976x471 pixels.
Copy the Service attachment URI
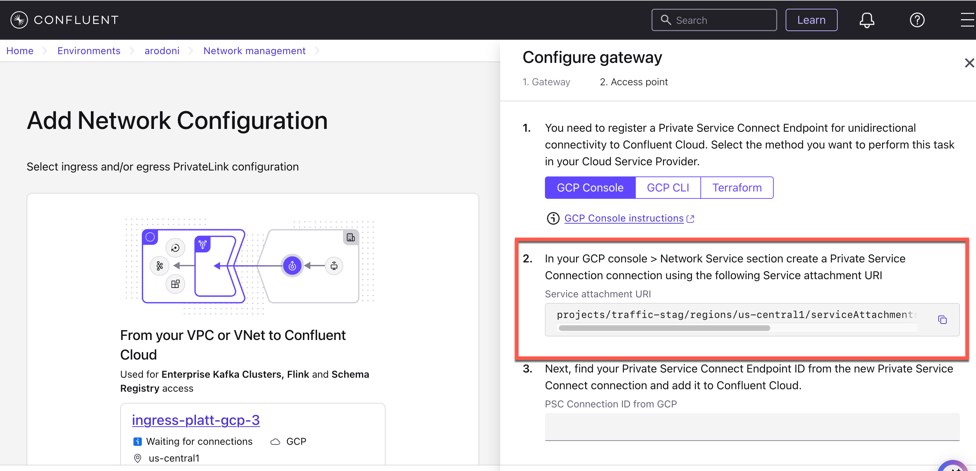(x=942, y=320)
